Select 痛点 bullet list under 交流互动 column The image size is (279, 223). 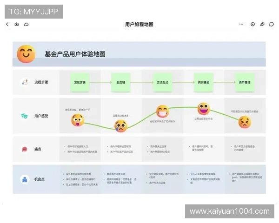click(x=159, y=149)
